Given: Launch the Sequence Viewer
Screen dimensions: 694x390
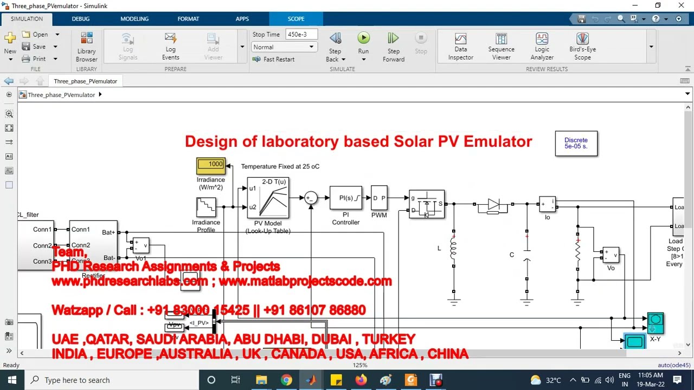Looking at the screenshot, I should pos(501,47).
